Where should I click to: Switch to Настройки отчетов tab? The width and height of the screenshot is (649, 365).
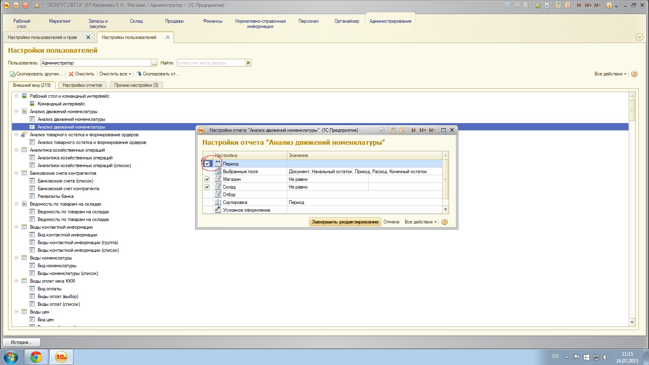coord(82,85)
